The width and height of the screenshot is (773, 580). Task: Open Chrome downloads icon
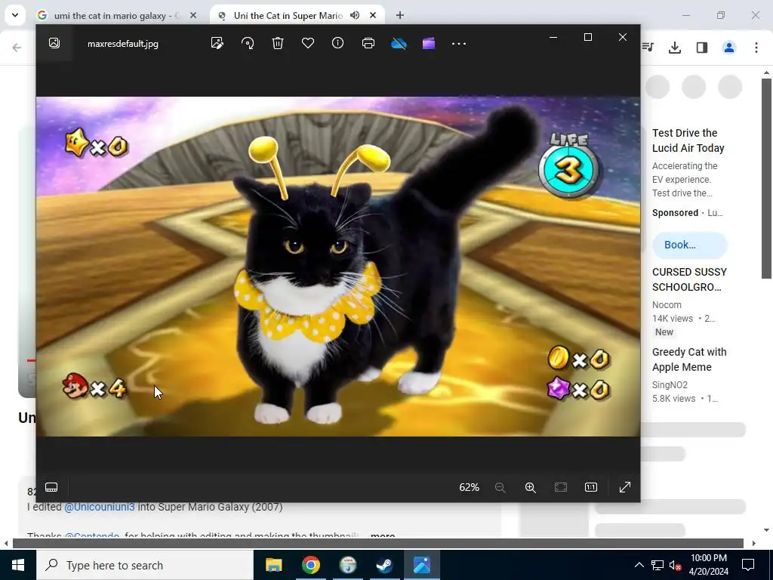tap(675, 48)
